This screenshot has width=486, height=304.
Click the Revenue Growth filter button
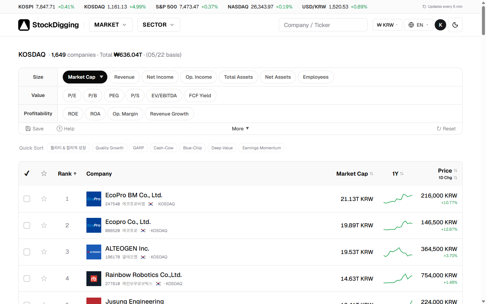click(x=169, y=114)
